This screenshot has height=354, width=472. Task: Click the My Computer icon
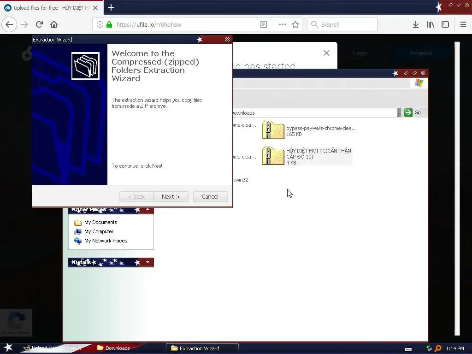click(77, 232)
